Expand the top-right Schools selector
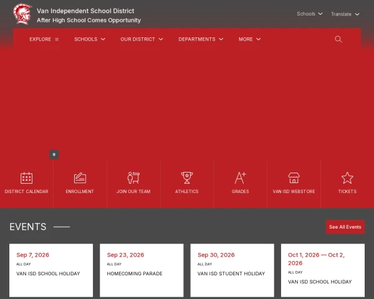374x299 pixels. [310, 14]
